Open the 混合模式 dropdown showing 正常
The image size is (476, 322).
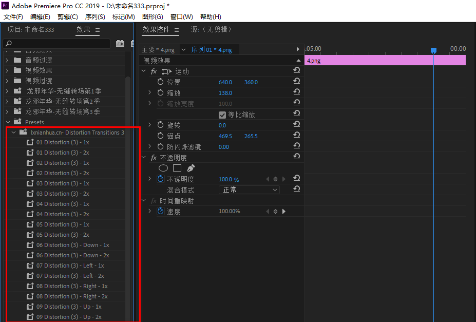coord(249,190)
